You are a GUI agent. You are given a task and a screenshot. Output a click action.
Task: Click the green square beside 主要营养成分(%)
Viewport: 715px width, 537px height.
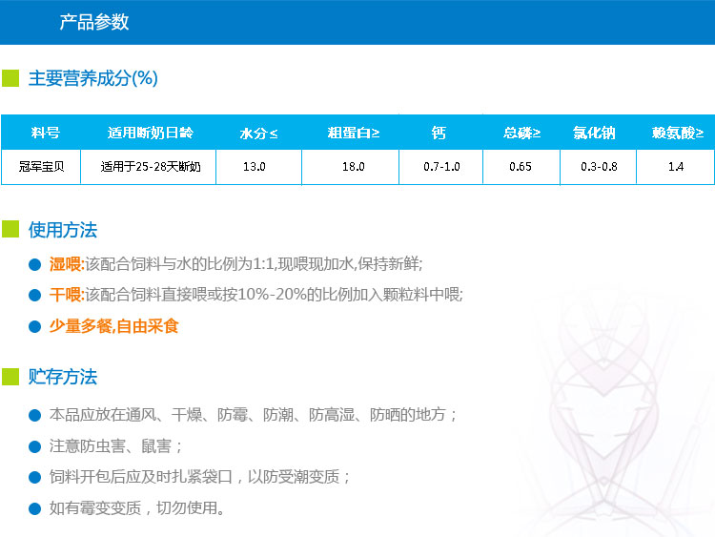coord(10,78)
